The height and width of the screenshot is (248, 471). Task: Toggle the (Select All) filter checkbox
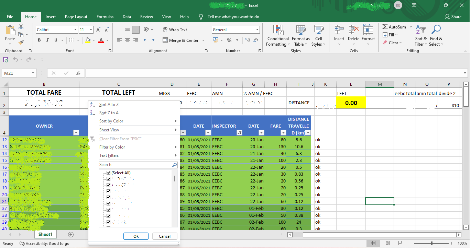coord(109,173)
